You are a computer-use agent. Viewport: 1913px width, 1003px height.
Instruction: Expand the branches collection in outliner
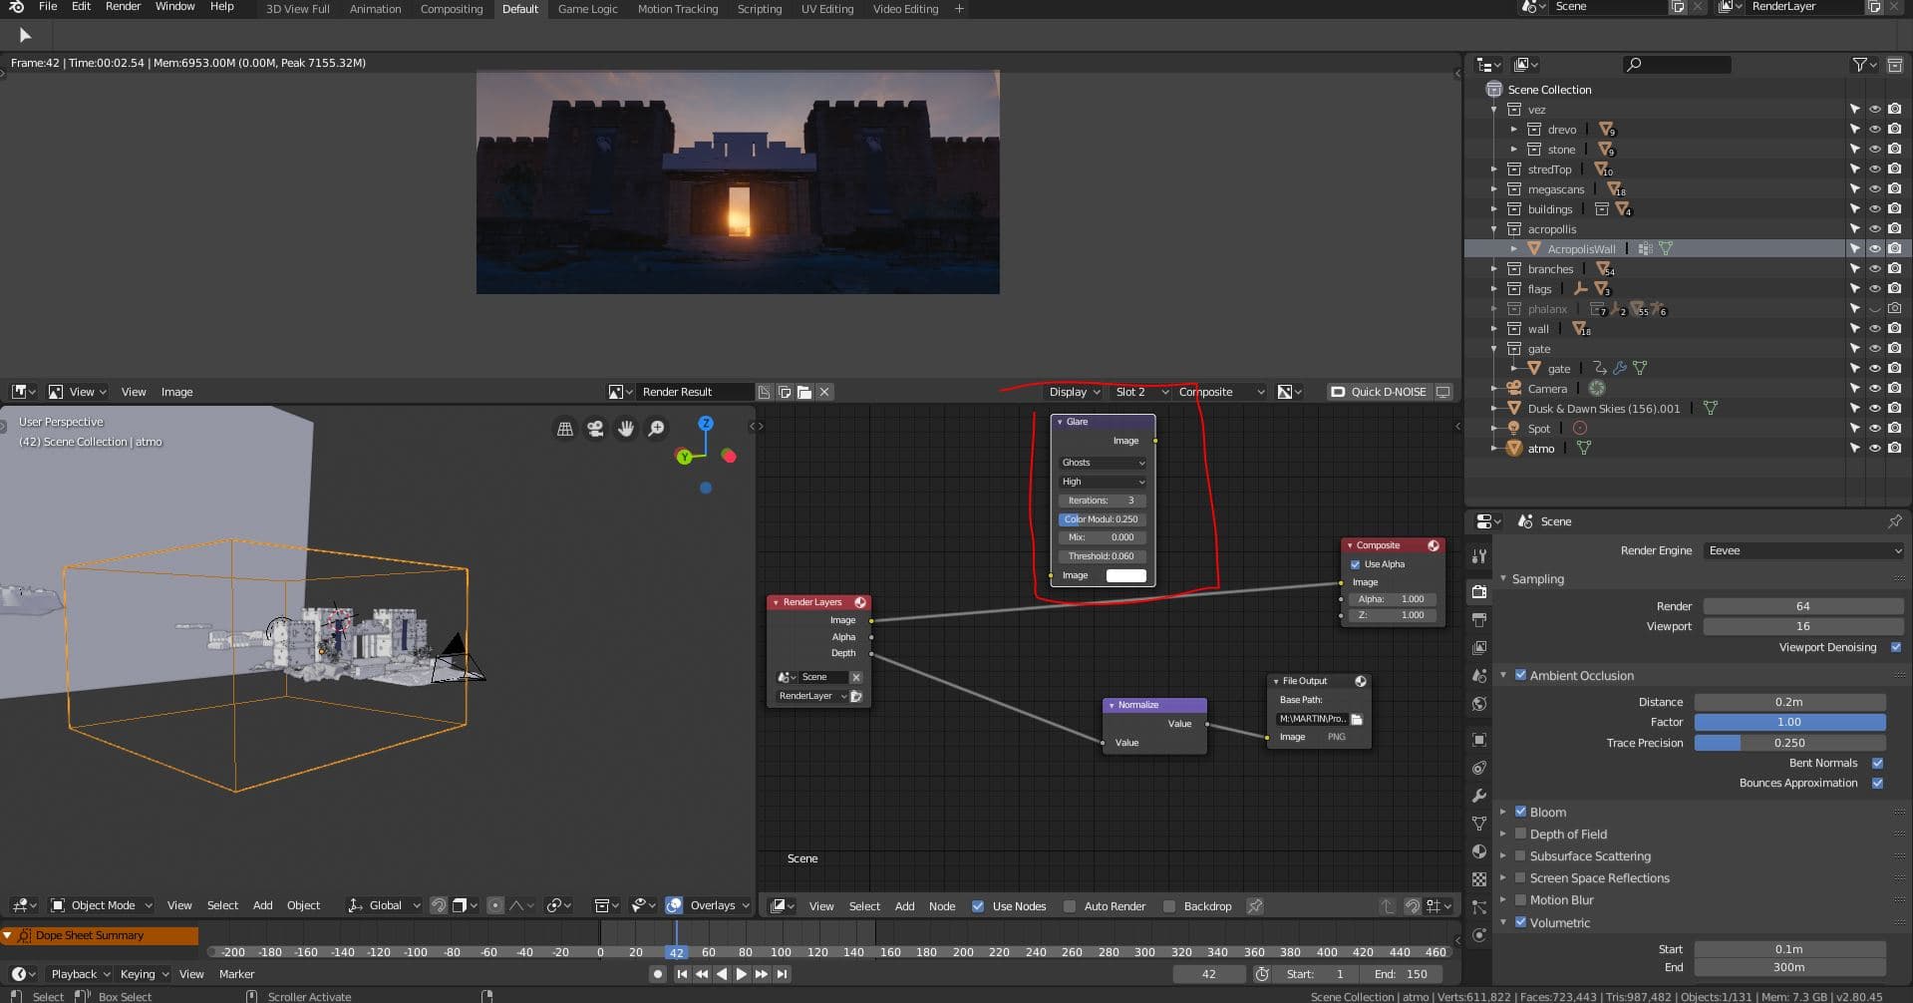1493,269
